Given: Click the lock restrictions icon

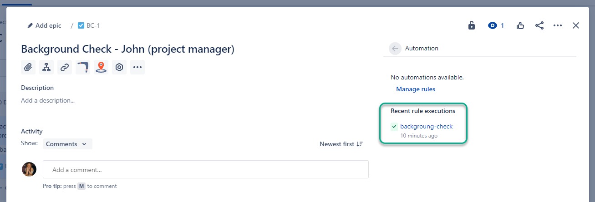Looking at the screenshot, I should pos(472,25).
